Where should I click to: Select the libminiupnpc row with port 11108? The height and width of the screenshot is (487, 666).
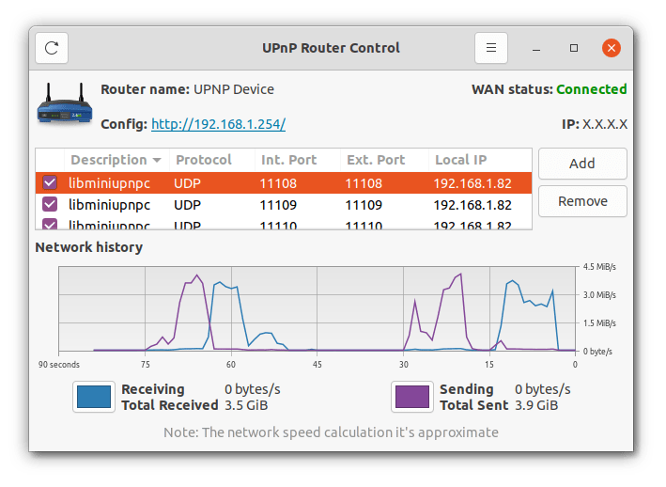click(x=284, y=183)
